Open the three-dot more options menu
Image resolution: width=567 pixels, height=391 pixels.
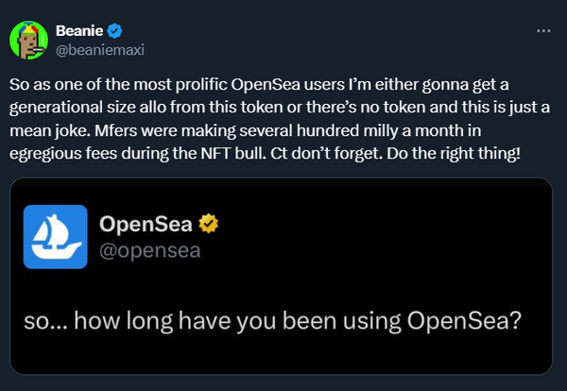[542, 30]
